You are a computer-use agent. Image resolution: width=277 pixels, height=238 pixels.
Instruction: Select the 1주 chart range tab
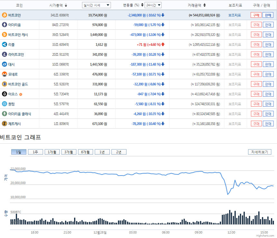tap(35, 152)
